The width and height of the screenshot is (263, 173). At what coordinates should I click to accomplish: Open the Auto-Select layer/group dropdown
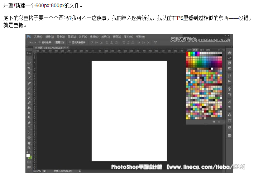[x=60, y=42]
